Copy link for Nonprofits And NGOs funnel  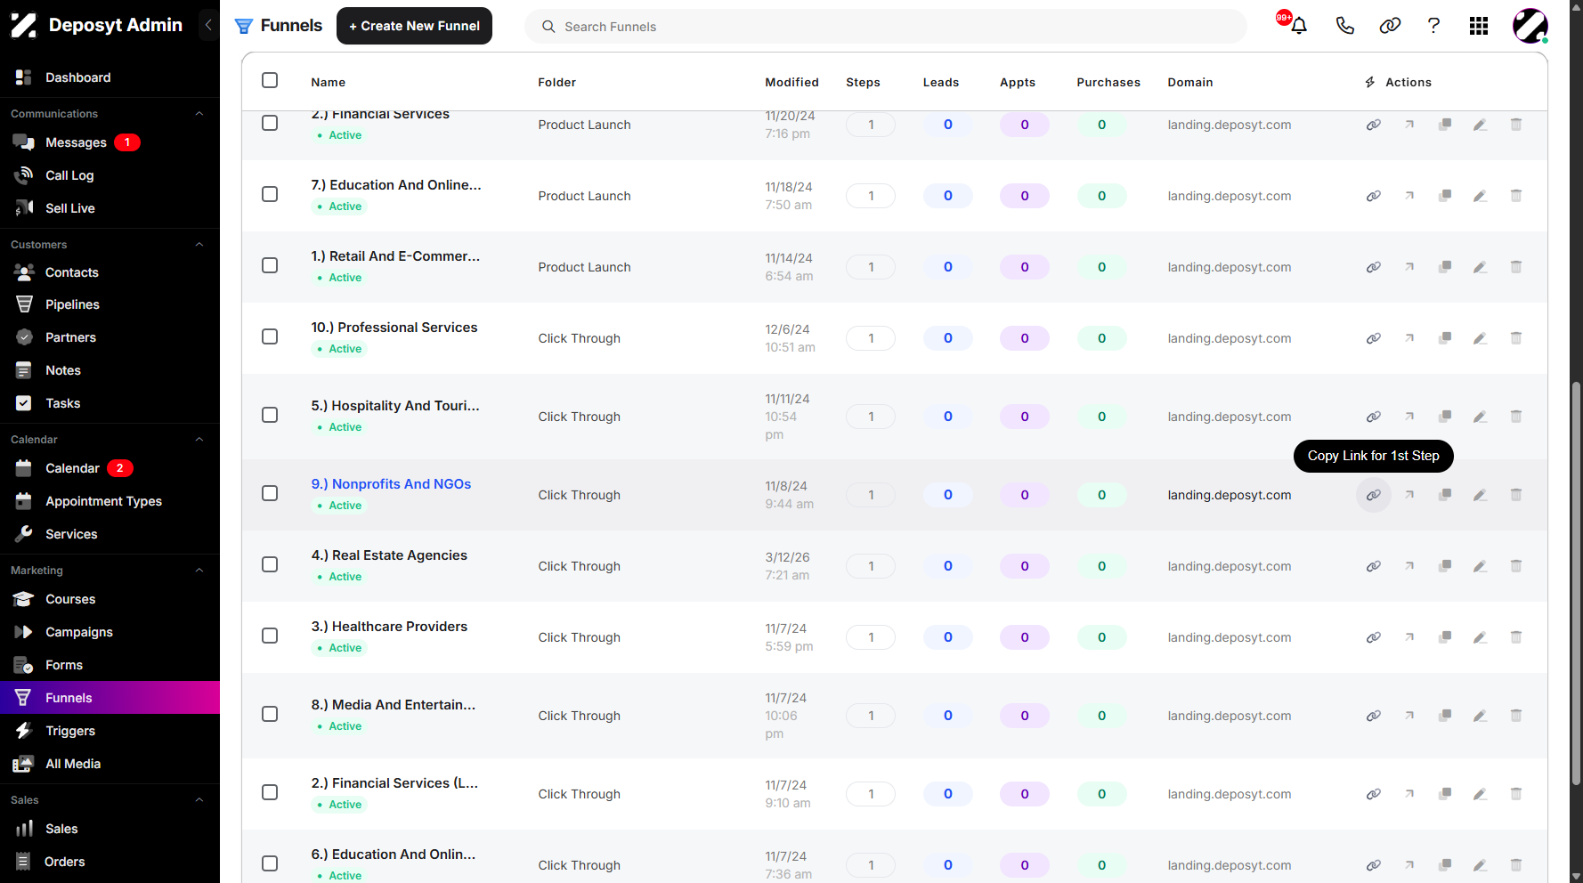coord(1374,495)
